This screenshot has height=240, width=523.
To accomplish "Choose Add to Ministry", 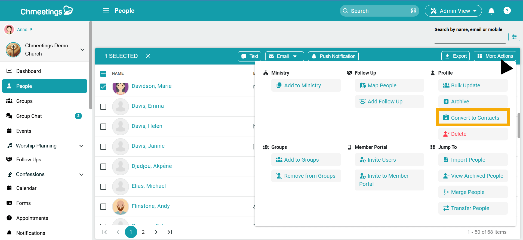I will 306,85.
